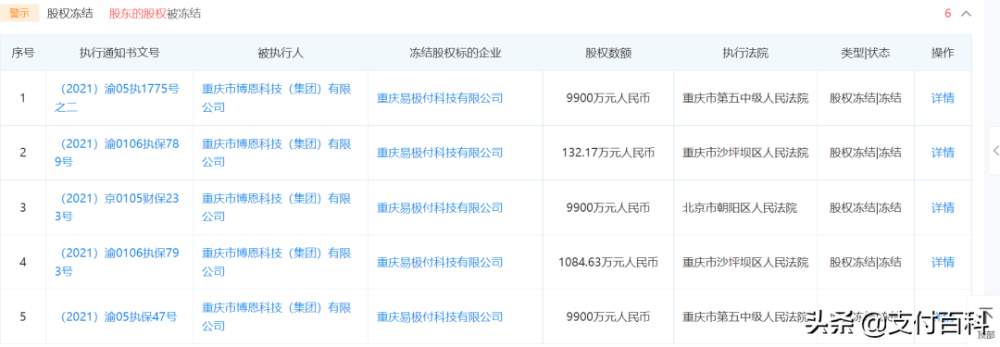Select the 9900万元人民币 amount in row 3

tap(607, 207)
